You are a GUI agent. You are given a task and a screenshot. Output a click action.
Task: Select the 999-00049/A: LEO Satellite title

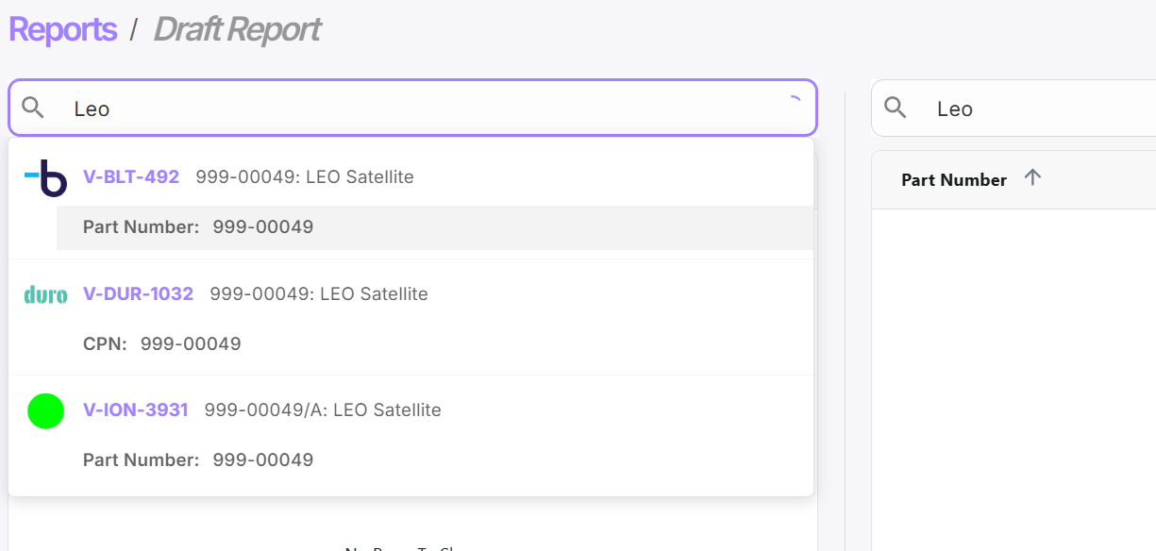[x=323, y=409]
